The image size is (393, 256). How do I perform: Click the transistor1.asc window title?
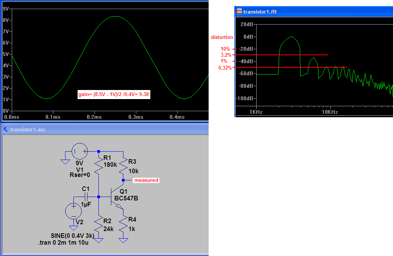(28, 129)
